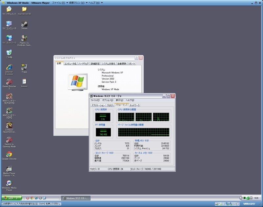Click the rightmost Quick Launch icon

(x=44, y=198)
